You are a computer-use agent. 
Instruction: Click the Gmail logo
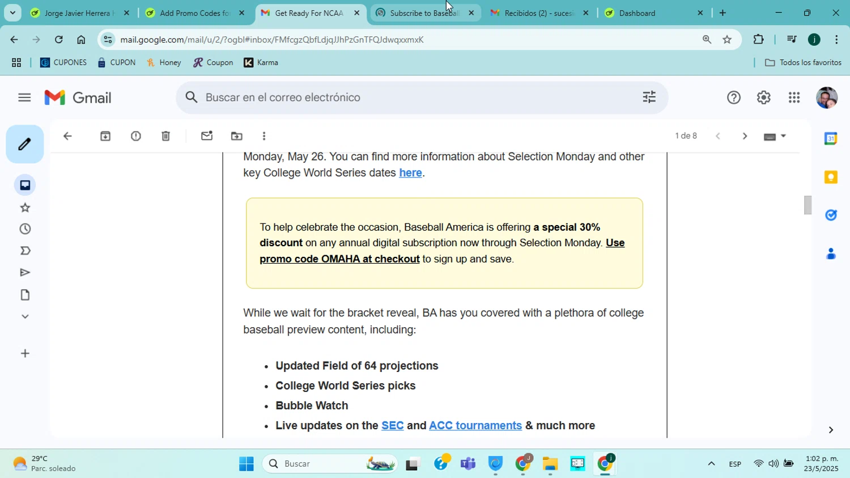coord(78,98)
